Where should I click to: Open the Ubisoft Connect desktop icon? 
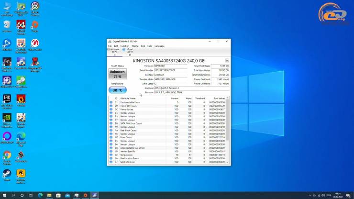click(35, 9)
